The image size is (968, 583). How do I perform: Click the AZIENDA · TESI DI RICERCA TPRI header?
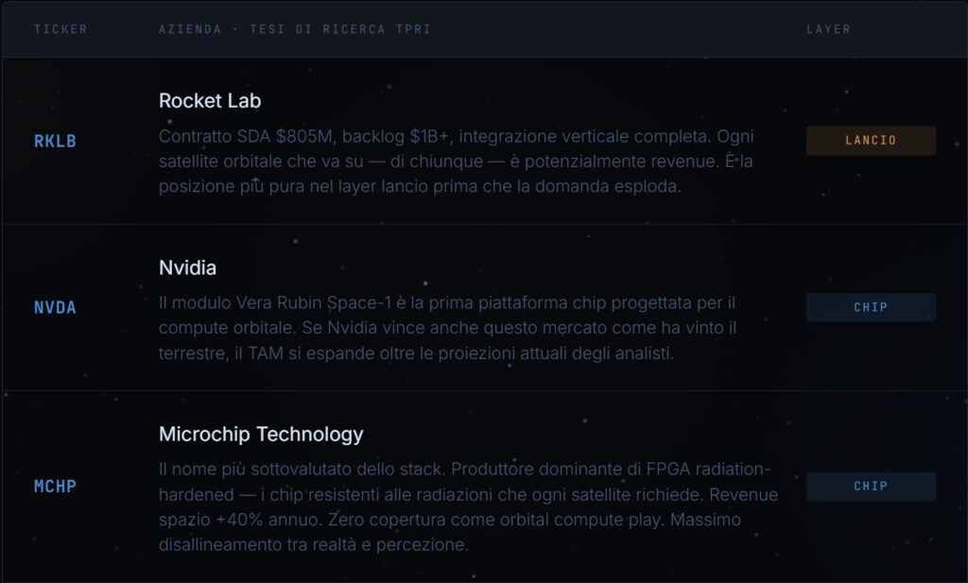[x=295, y=29]
